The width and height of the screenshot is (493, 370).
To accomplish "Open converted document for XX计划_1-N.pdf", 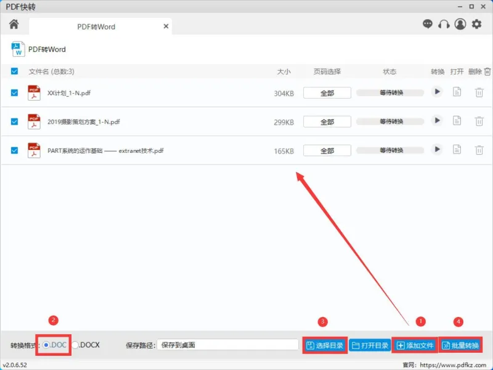I will pyautogui.click(x=457, y=92).
